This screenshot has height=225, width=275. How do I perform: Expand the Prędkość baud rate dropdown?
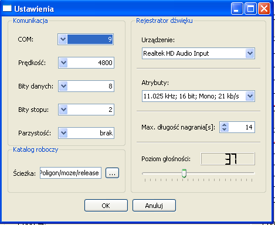click(63, 63)
